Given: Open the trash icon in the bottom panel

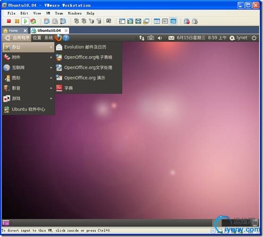Looking at the screenshot, I should 255,223.
